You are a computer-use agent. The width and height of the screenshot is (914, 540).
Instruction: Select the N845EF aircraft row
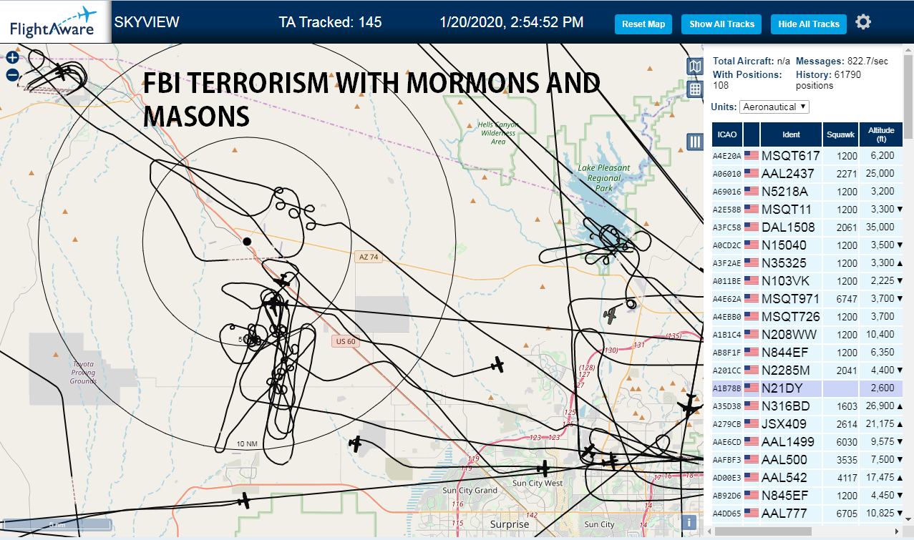click(807, 495)
